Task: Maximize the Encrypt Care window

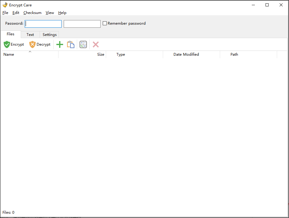Action: (267, 5)
